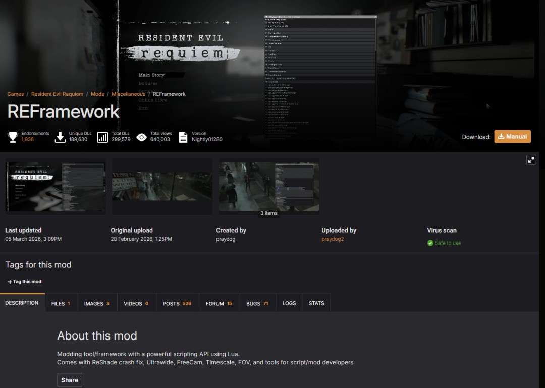The width and height of the screenshot is (545, 388).
Task: Open the third thumbnail showing 3 items
Action: pos(268,186)
